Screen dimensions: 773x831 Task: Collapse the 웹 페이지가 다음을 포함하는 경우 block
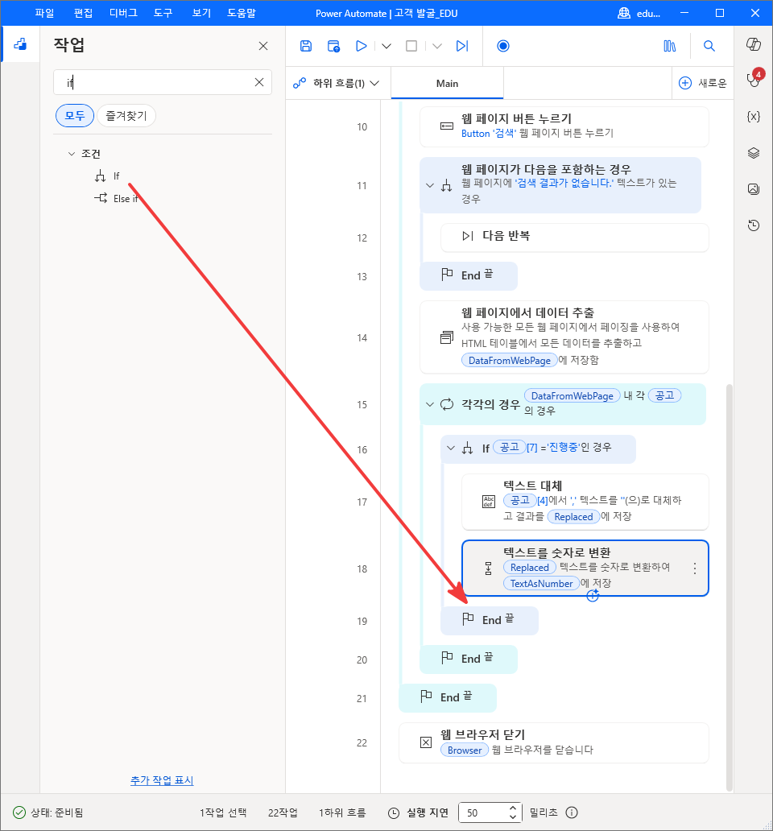(x=430, y=185)
